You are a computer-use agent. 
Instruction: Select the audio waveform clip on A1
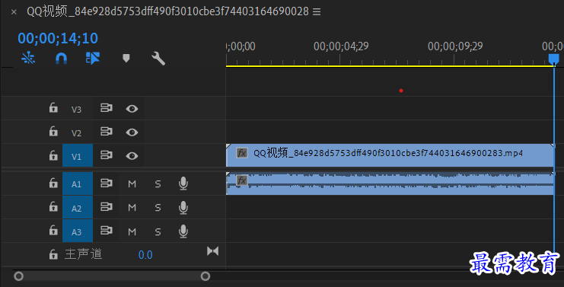point(390,183)
